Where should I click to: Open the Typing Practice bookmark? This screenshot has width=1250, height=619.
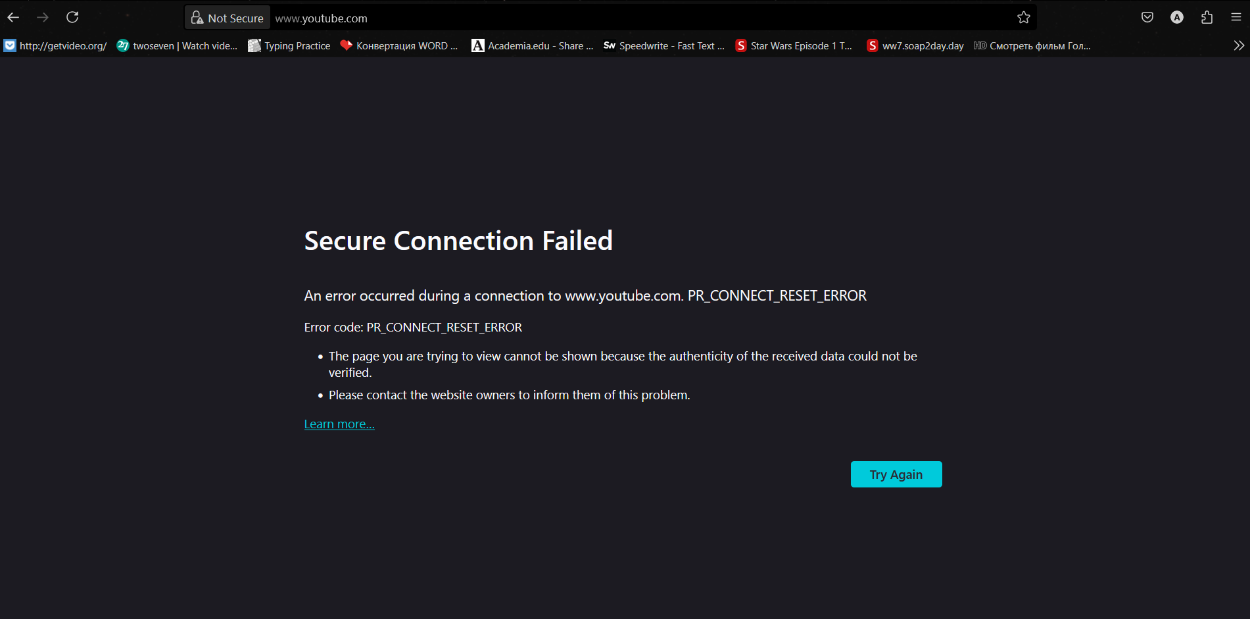click(x=289, y=45)
